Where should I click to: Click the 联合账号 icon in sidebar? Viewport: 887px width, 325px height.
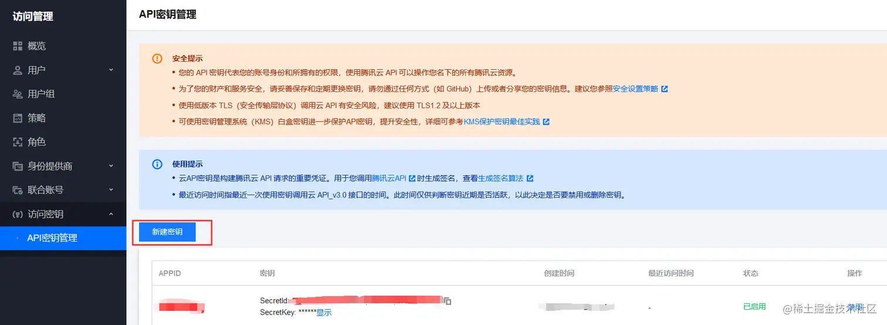pyautogui.click(x=18, y=190)
